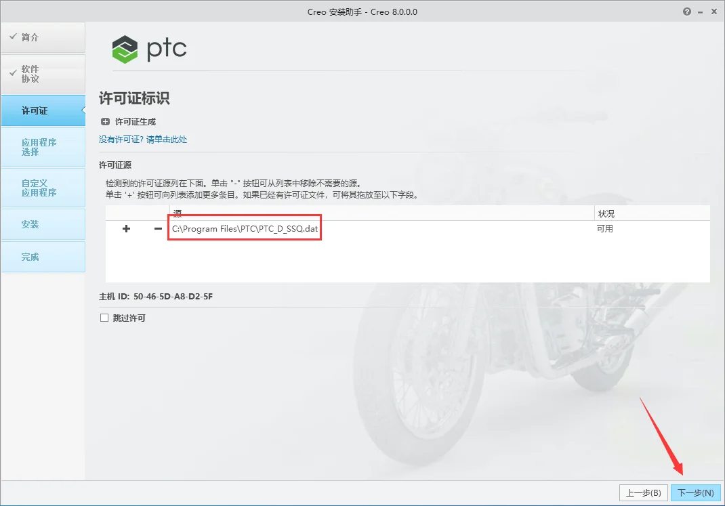Open the help question mark icon

687,12
